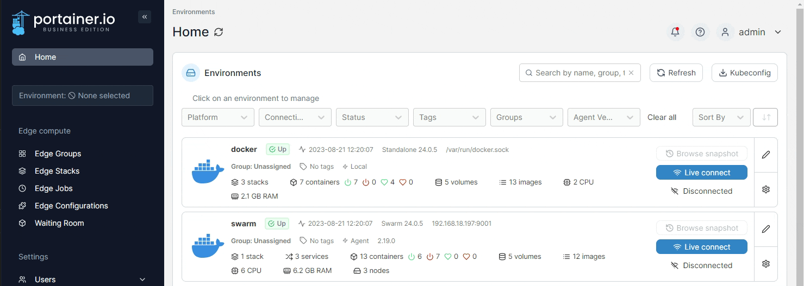
Task: Browse snapshot for docker environment
Action: click(702, 154)
